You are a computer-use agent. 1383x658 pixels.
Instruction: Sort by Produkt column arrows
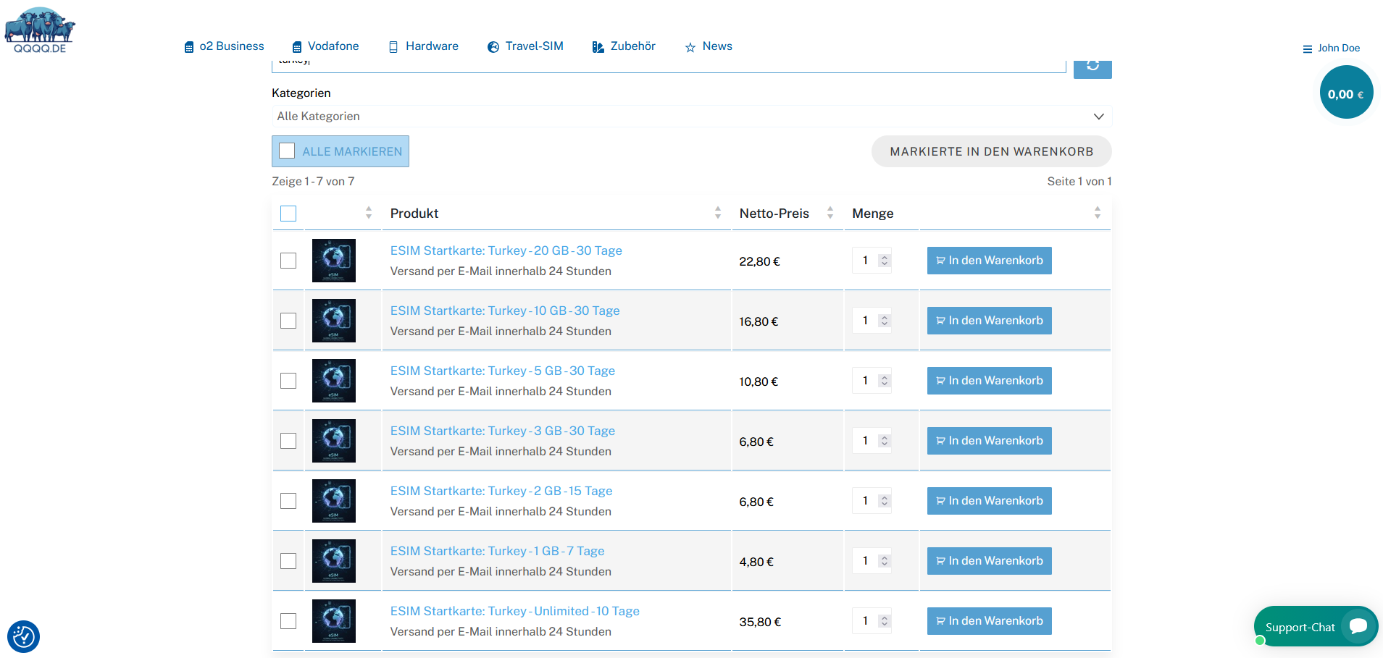[717, 213]
